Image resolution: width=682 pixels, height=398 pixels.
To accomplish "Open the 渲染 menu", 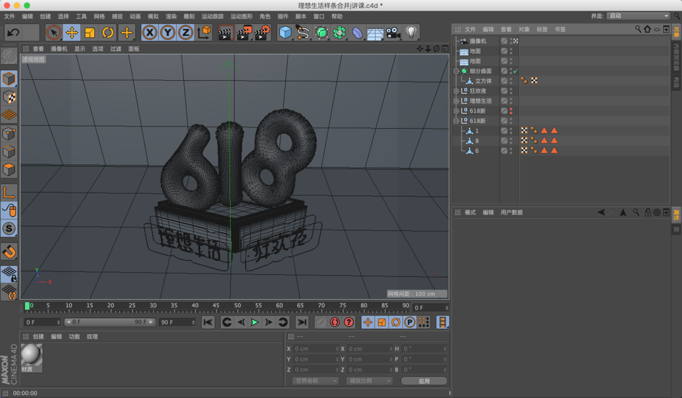I will click(x=171, y=16).
